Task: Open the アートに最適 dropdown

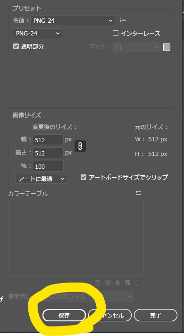Action: pyautogui.click(x=41, y=179)
